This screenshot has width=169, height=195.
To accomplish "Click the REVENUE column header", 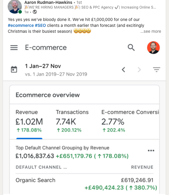I will point(142,167).
